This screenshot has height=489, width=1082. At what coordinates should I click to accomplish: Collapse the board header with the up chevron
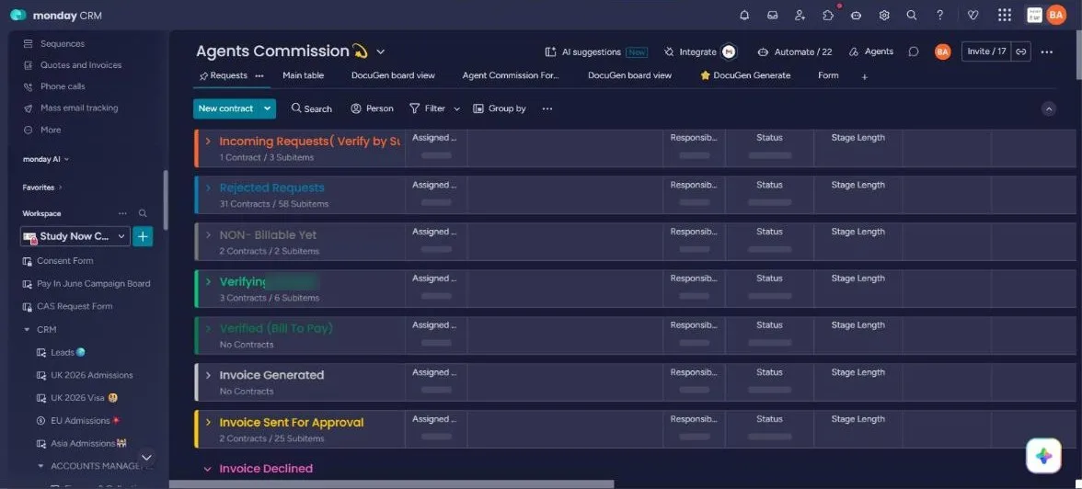click(x=1048, y=109)
